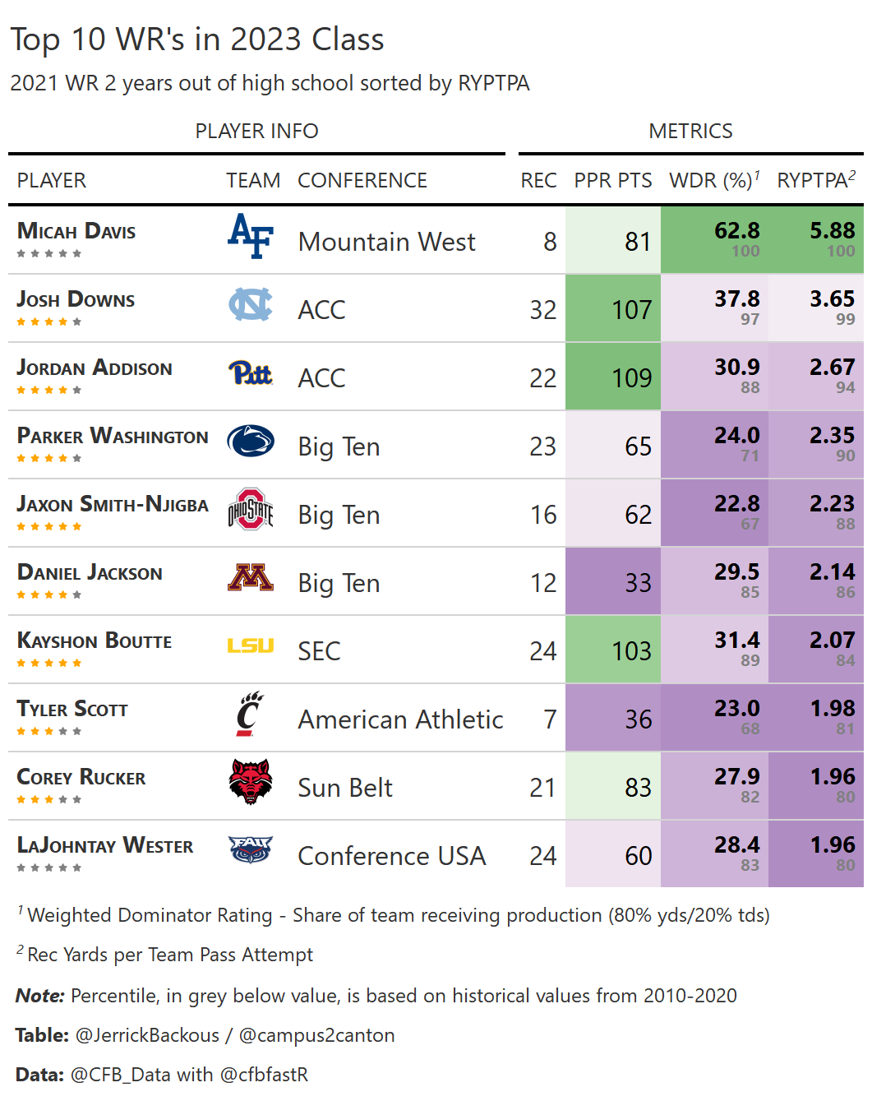
Task: Click the Minnesota M logo
Action: pyautogui.click(x=251, y=578)
